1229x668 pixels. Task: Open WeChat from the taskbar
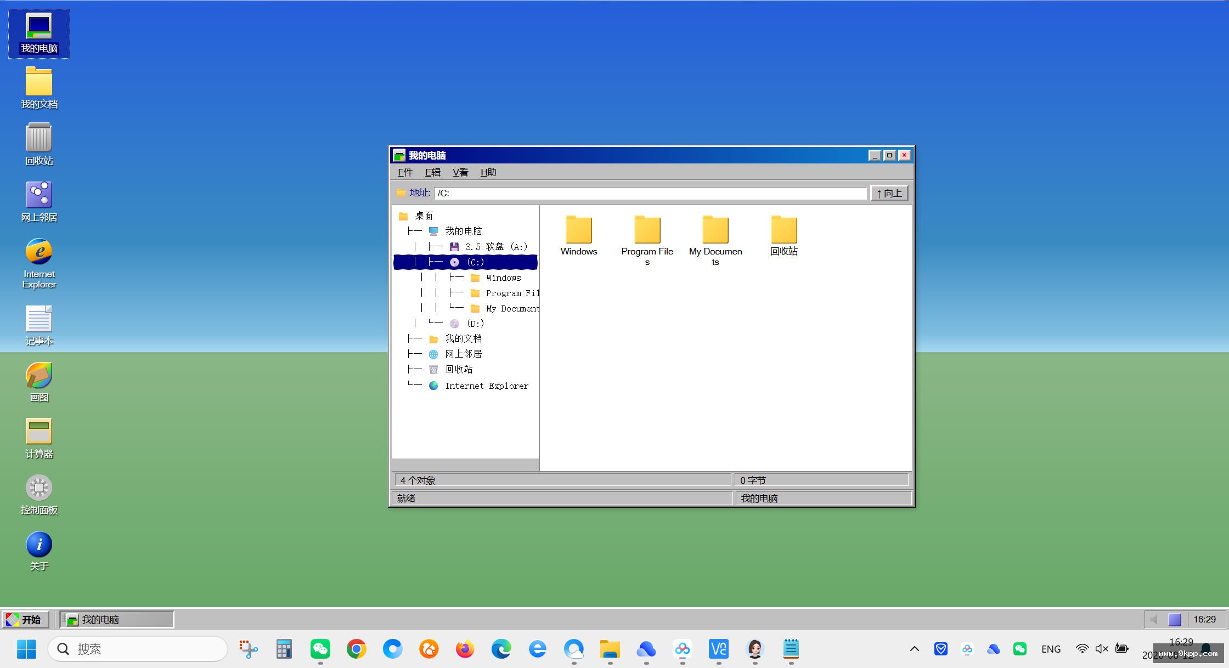[x=320, y=649]
